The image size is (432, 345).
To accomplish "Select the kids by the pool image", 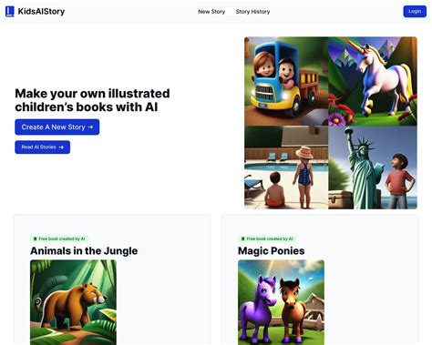I will [286, 167].
